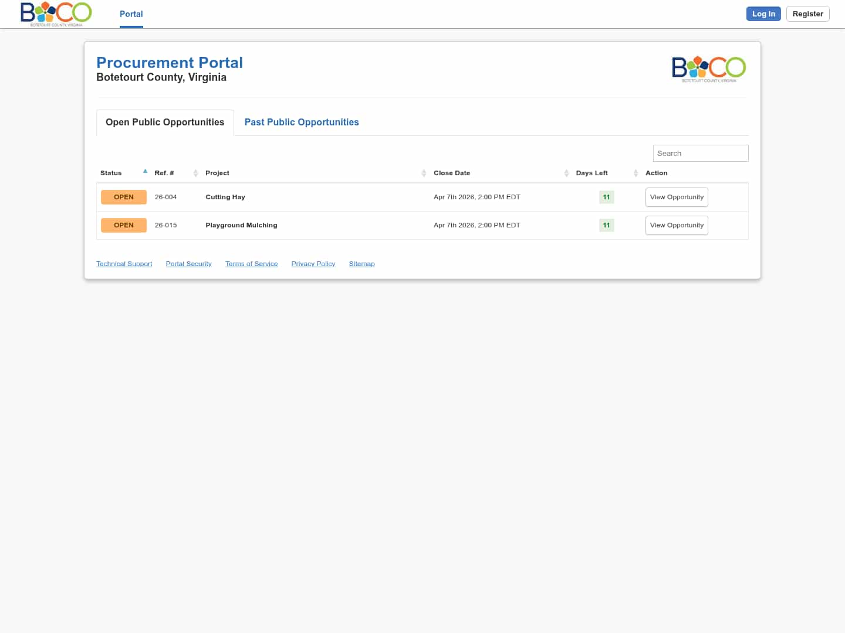Click the BoCo logo in the top navigation bar
Image resolution: width=845 pixels, height=633 pixels.
point(56,13)
